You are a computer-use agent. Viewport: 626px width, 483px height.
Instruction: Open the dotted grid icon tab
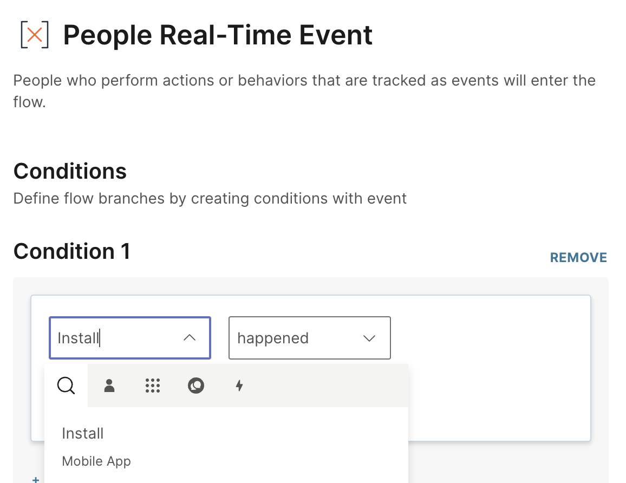point(153,386)
